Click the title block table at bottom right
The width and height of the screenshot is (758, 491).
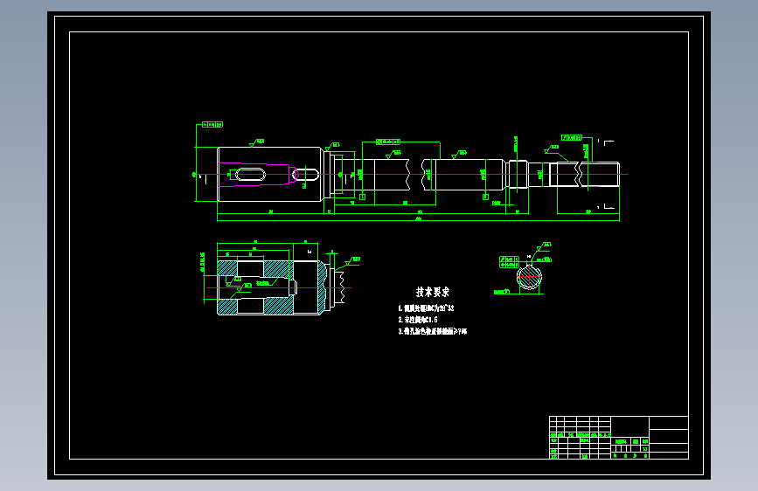619,438
